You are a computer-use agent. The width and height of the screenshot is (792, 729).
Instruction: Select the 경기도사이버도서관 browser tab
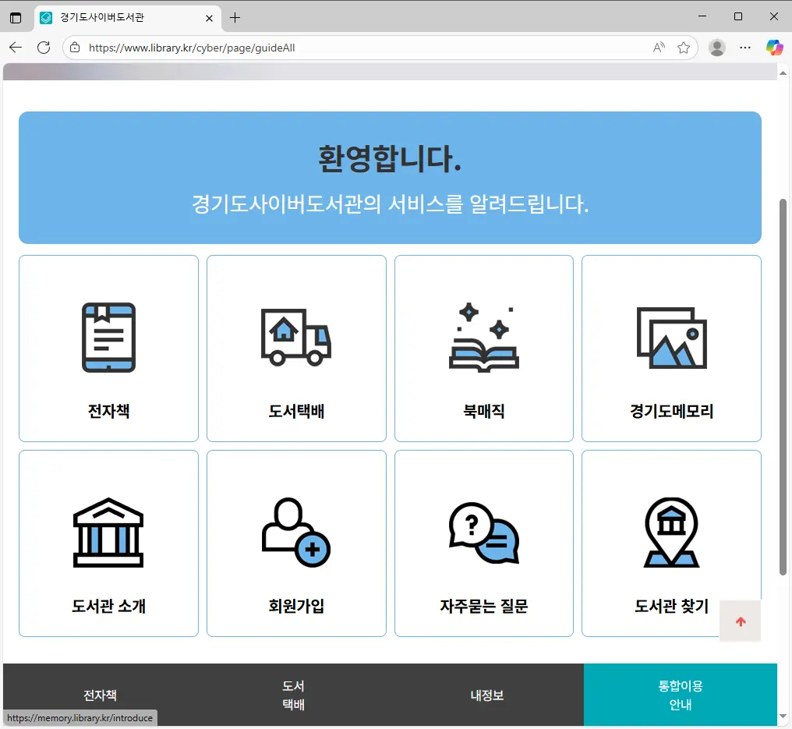click(128, 18)
